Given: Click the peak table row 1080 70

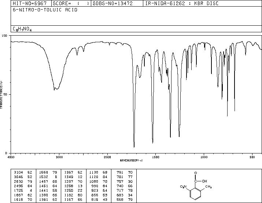Looking at the screenshot, I should point(99,181).
